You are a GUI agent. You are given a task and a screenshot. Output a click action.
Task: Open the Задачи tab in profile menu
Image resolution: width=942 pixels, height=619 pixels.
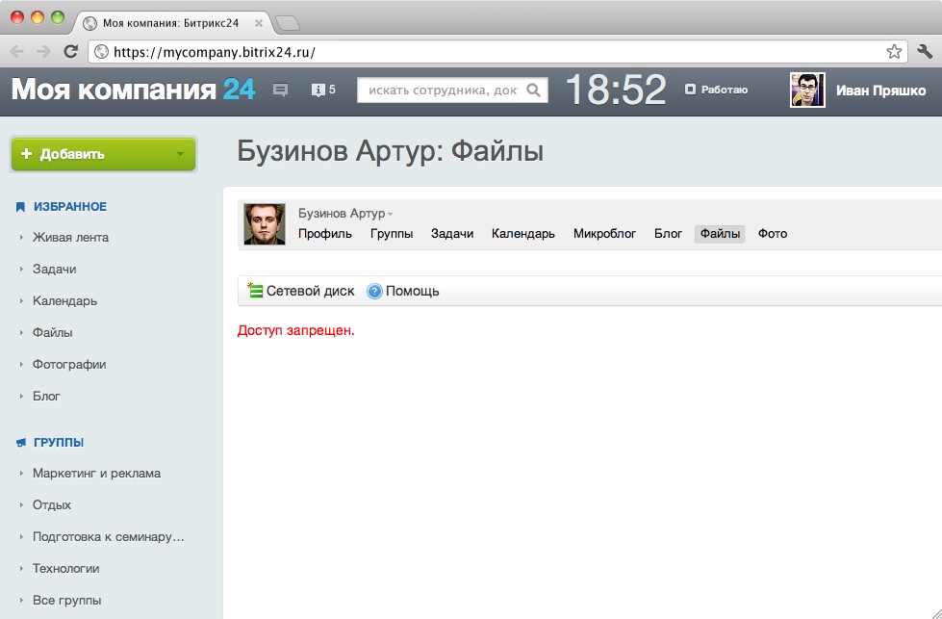[452, 234]
